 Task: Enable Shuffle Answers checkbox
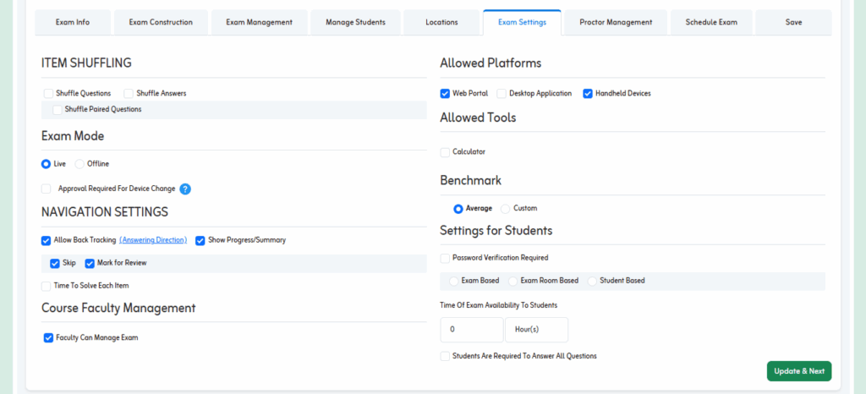pyautogui.click(x=129, y=93)
